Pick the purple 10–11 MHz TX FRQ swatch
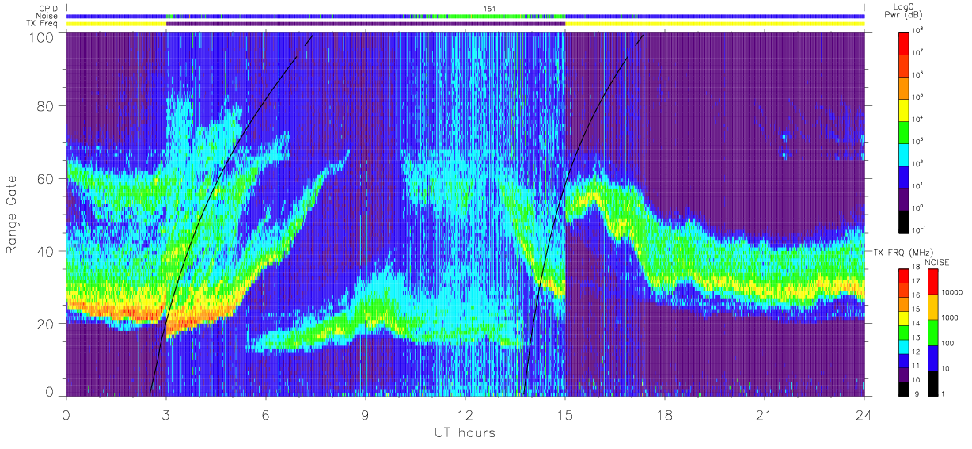 click(x=906, y=373)
